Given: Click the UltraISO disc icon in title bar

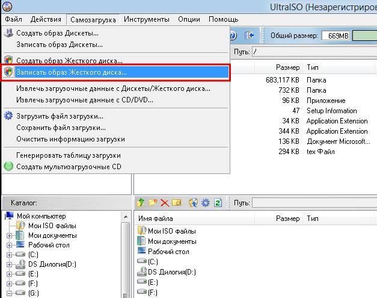Looking at the screenshot, I should (7, 7).
